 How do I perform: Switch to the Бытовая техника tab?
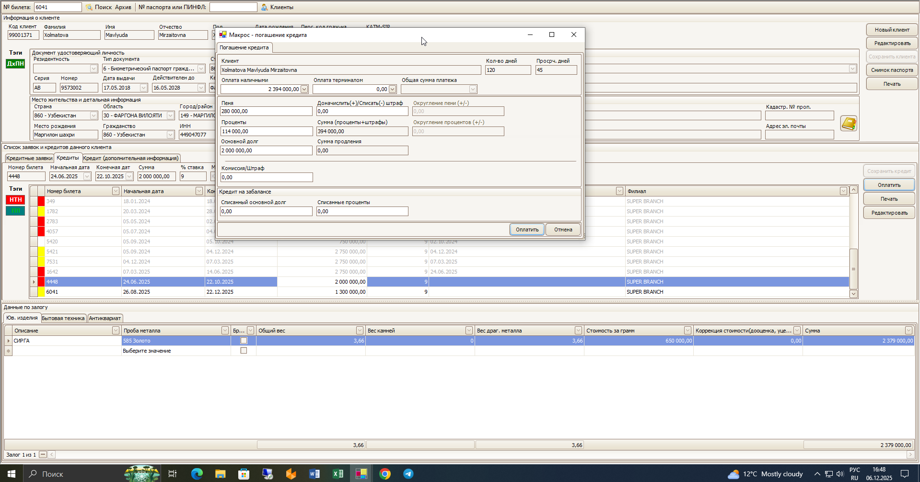[x=63, y=318]
